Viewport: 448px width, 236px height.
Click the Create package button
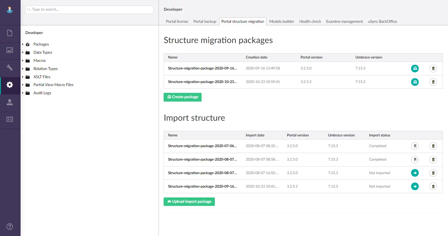click(182, 97)
